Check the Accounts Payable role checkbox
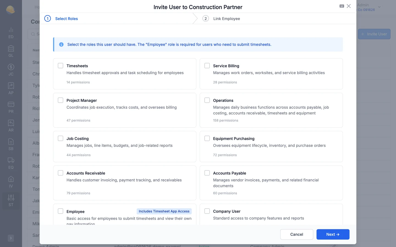Screen dimensions: 396x247 point(207,173)
